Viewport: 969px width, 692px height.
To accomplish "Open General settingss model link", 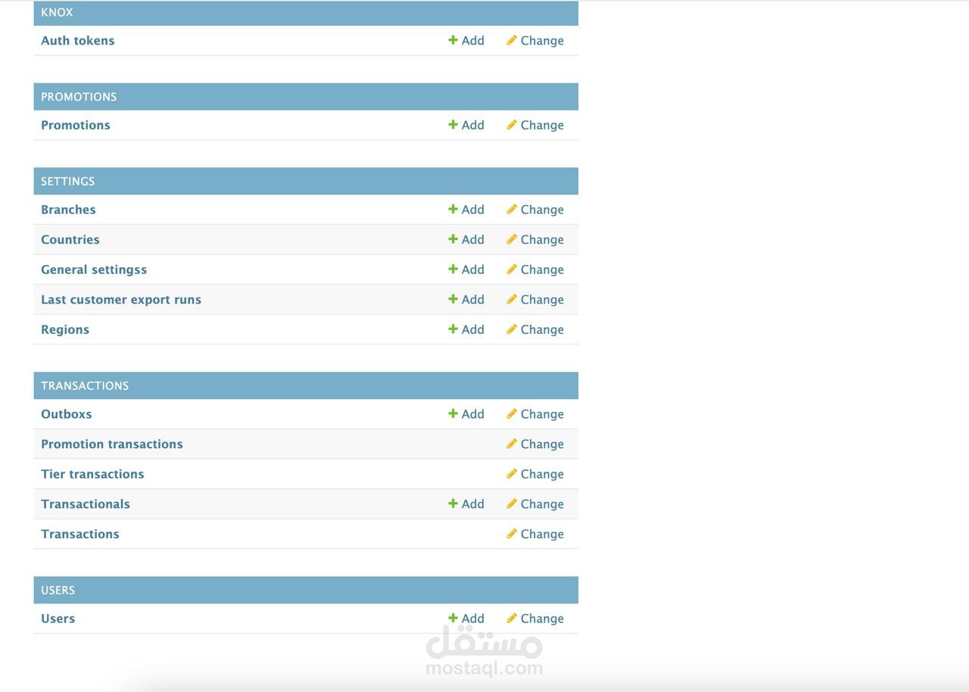I will (94, 270).
